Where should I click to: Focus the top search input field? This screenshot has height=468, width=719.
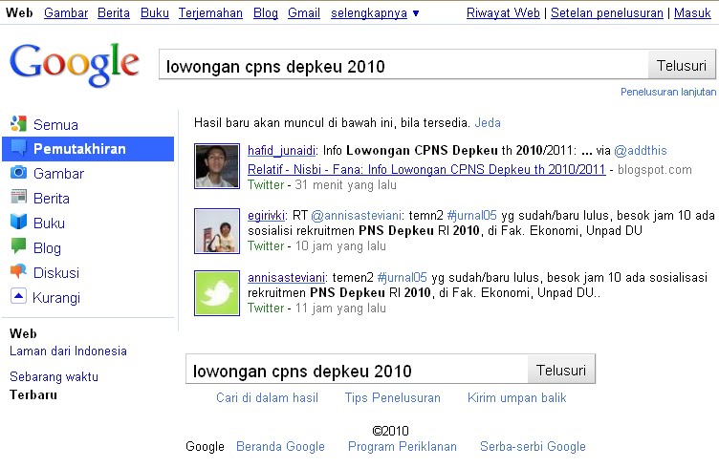click(x=403, y=66)
